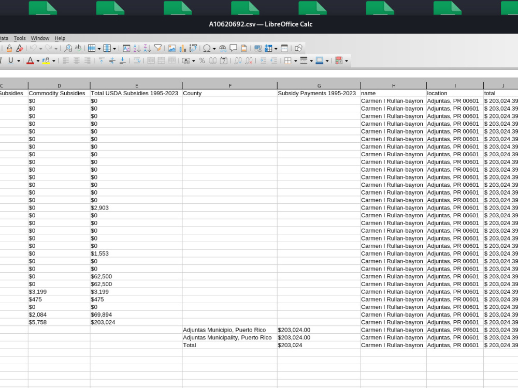518x388 pixels.
Task: Expand the currency format dropdown arrow
Action: pyautogui.click(x=194, y=61)
